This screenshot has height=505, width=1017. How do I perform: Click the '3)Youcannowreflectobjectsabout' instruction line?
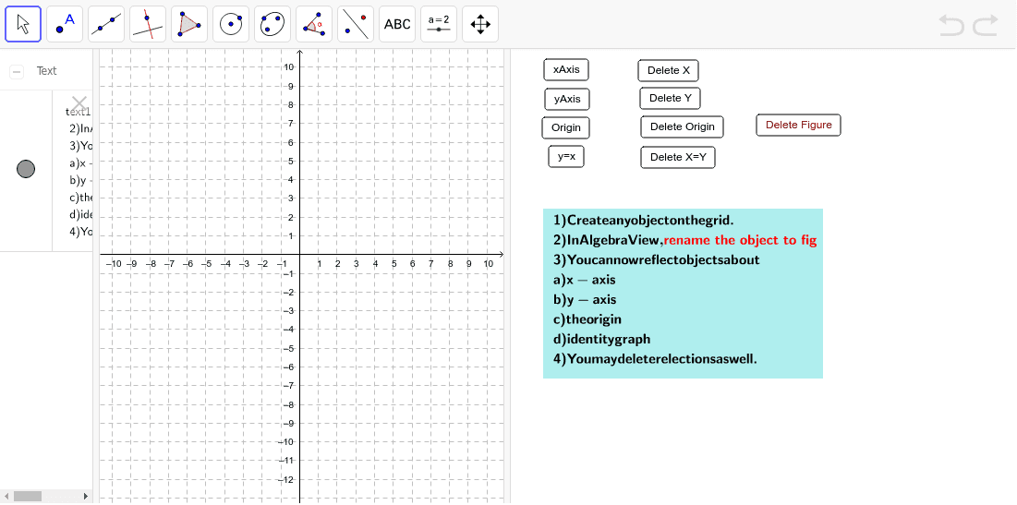click(657, 260)
